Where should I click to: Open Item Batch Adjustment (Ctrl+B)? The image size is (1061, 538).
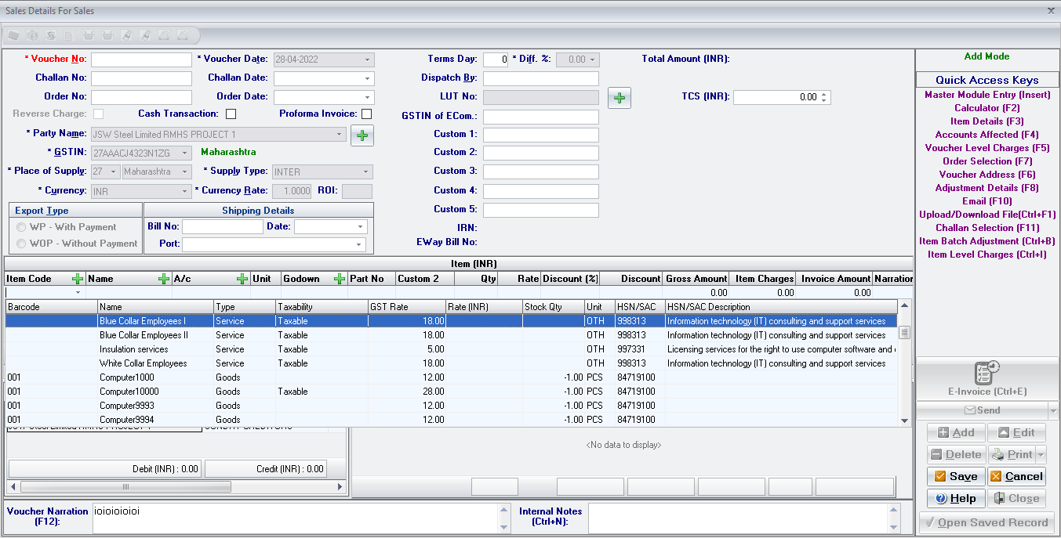coord(987,241)
